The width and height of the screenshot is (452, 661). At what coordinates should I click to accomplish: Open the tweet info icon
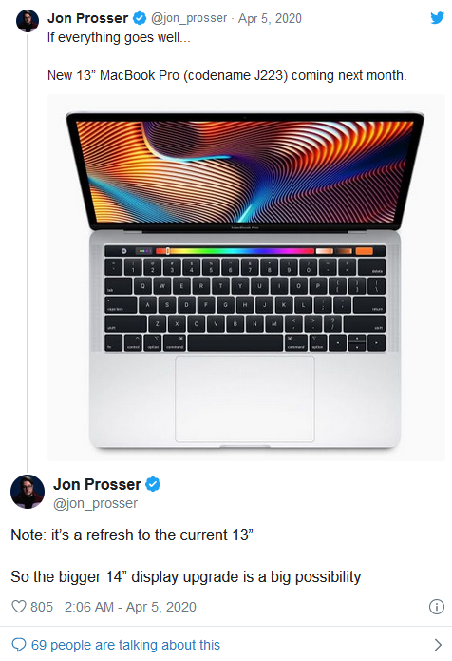(437, 607)
